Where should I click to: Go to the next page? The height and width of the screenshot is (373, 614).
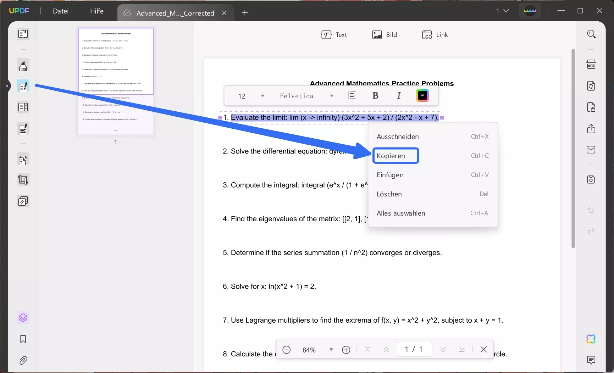pos(443,350)
